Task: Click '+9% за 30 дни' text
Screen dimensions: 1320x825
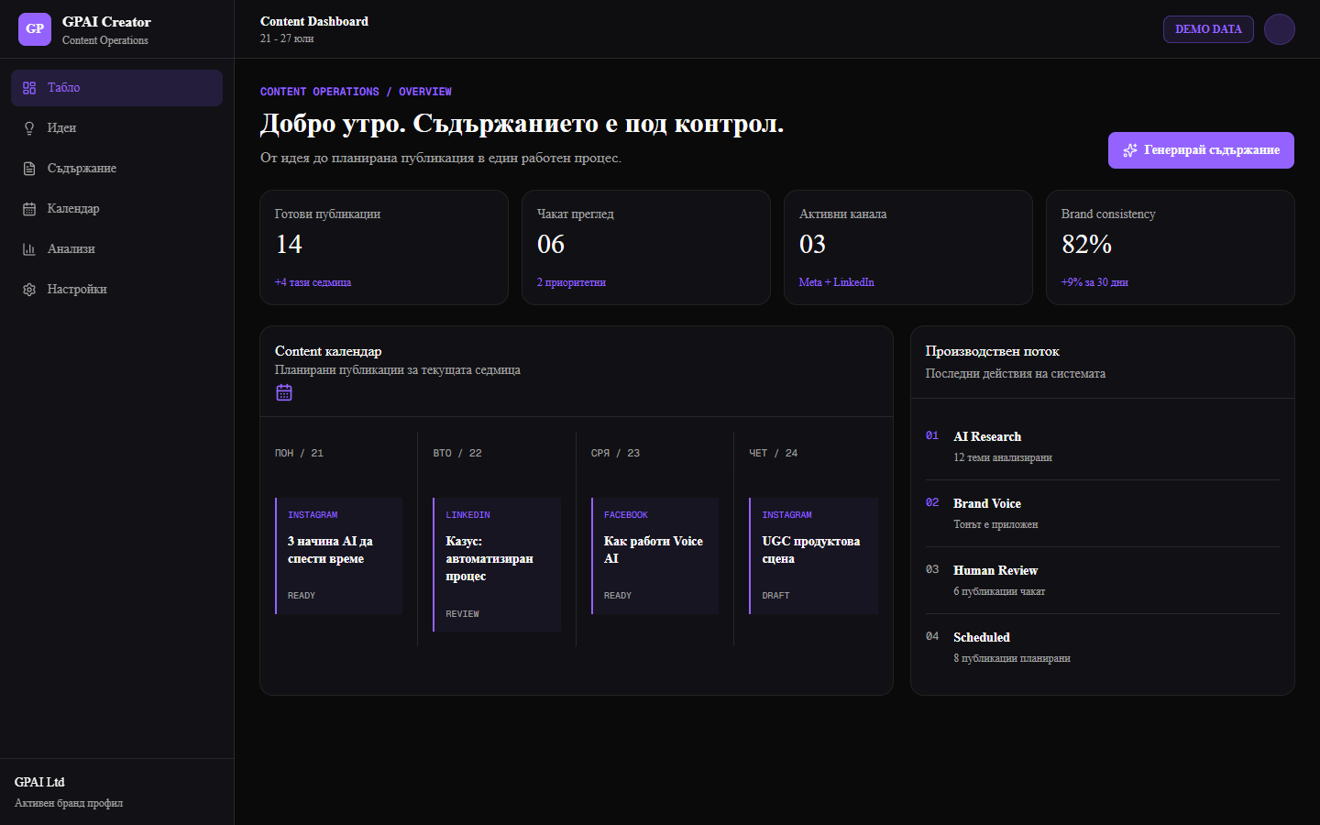Action: [1094, 282]
